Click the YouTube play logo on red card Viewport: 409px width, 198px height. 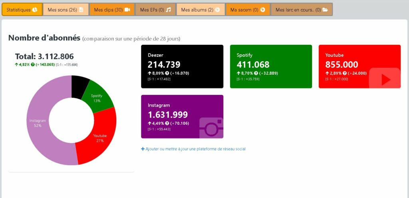tap(385, 78)
